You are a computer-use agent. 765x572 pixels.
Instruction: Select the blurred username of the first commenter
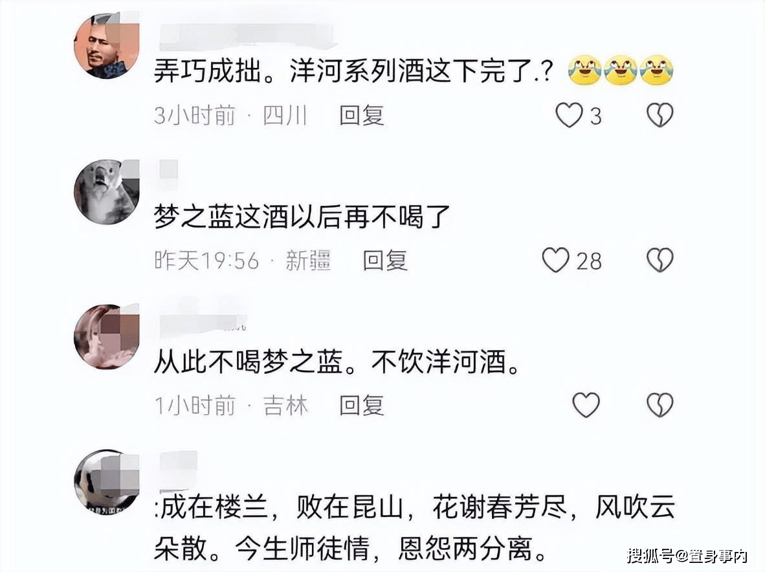(247, 36)
